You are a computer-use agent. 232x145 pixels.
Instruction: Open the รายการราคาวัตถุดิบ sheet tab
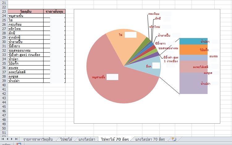[x=38, y=139]
